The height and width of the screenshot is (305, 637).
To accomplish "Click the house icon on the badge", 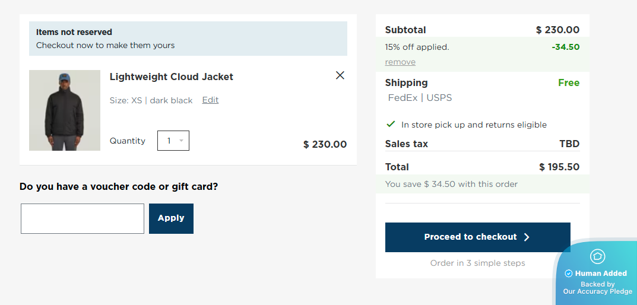I will pos(597,256).
